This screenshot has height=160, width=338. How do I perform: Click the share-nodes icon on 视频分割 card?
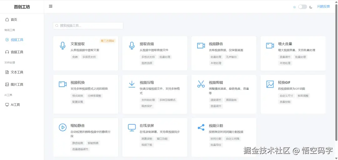[201, 127]
